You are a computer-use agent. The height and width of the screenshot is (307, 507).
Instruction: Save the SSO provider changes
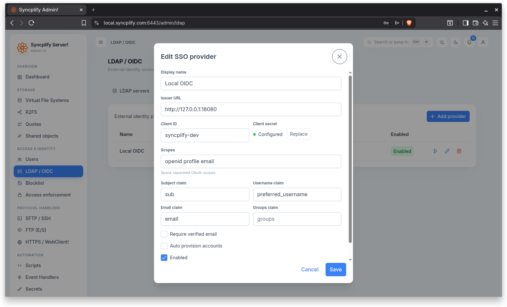point(336,269)
